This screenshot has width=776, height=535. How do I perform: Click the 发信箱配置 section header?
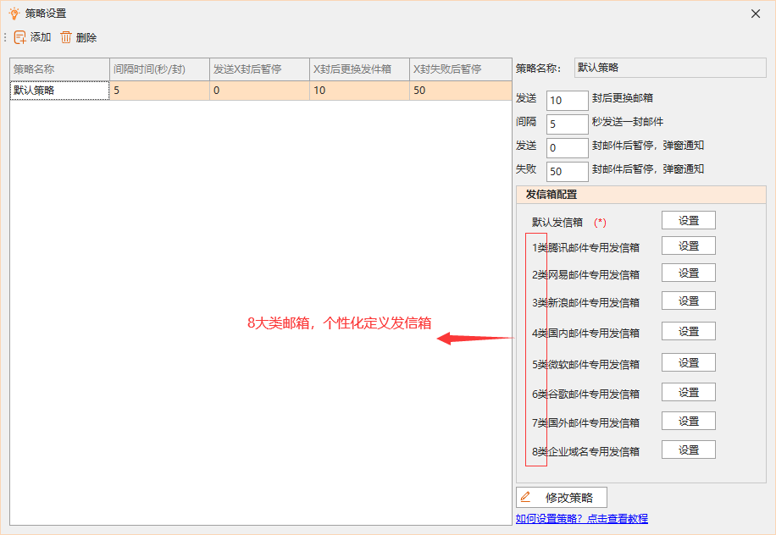(x=641, y=195)
